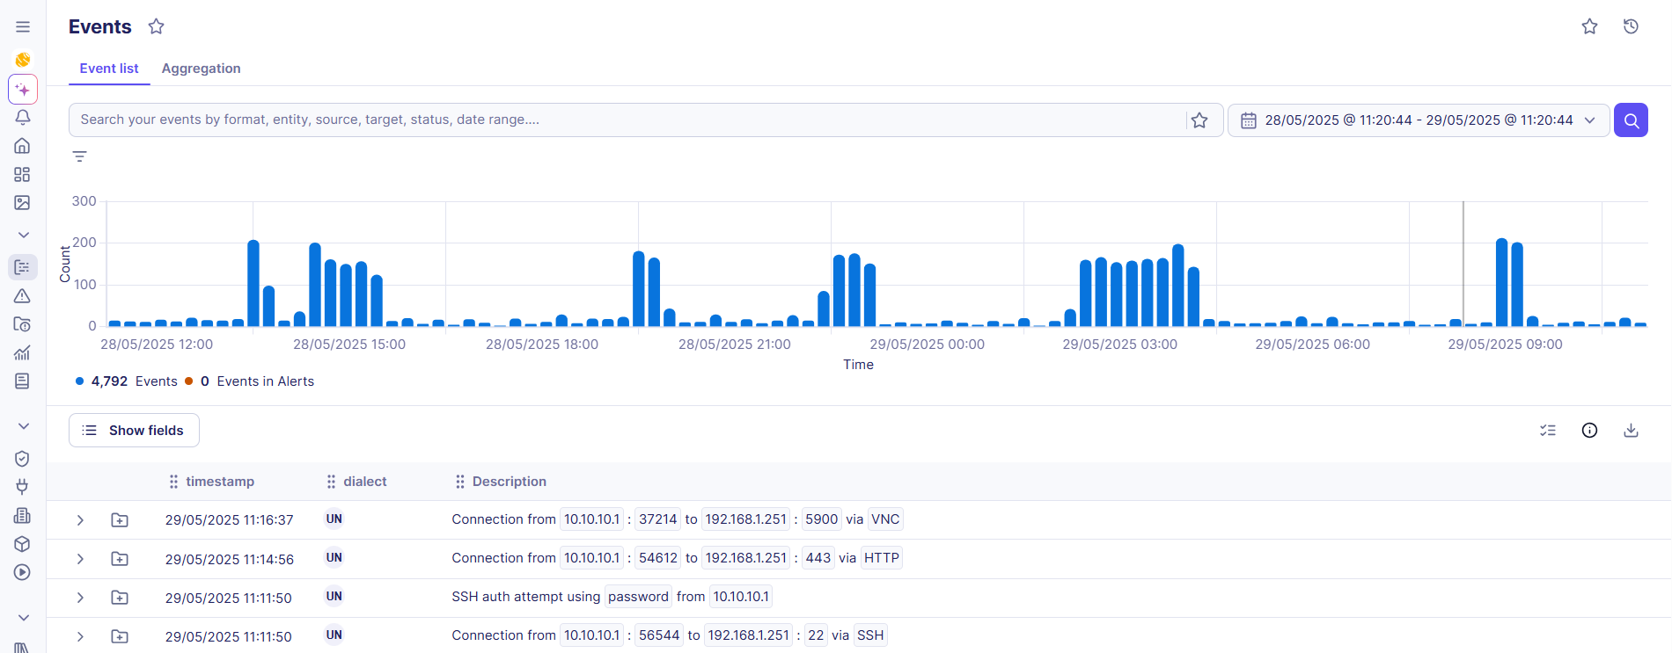Add the 11:11:50 SSH auth event to folder
1672x653 pixels.
tap(120, 598)
